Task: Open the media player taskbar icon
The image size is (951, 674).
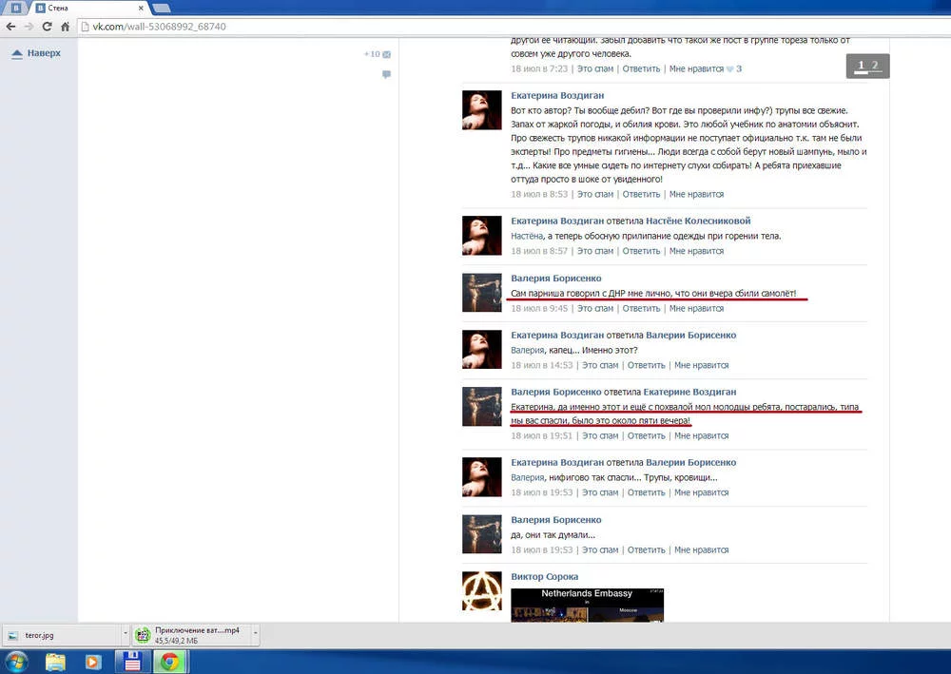Action: [93, 662]
